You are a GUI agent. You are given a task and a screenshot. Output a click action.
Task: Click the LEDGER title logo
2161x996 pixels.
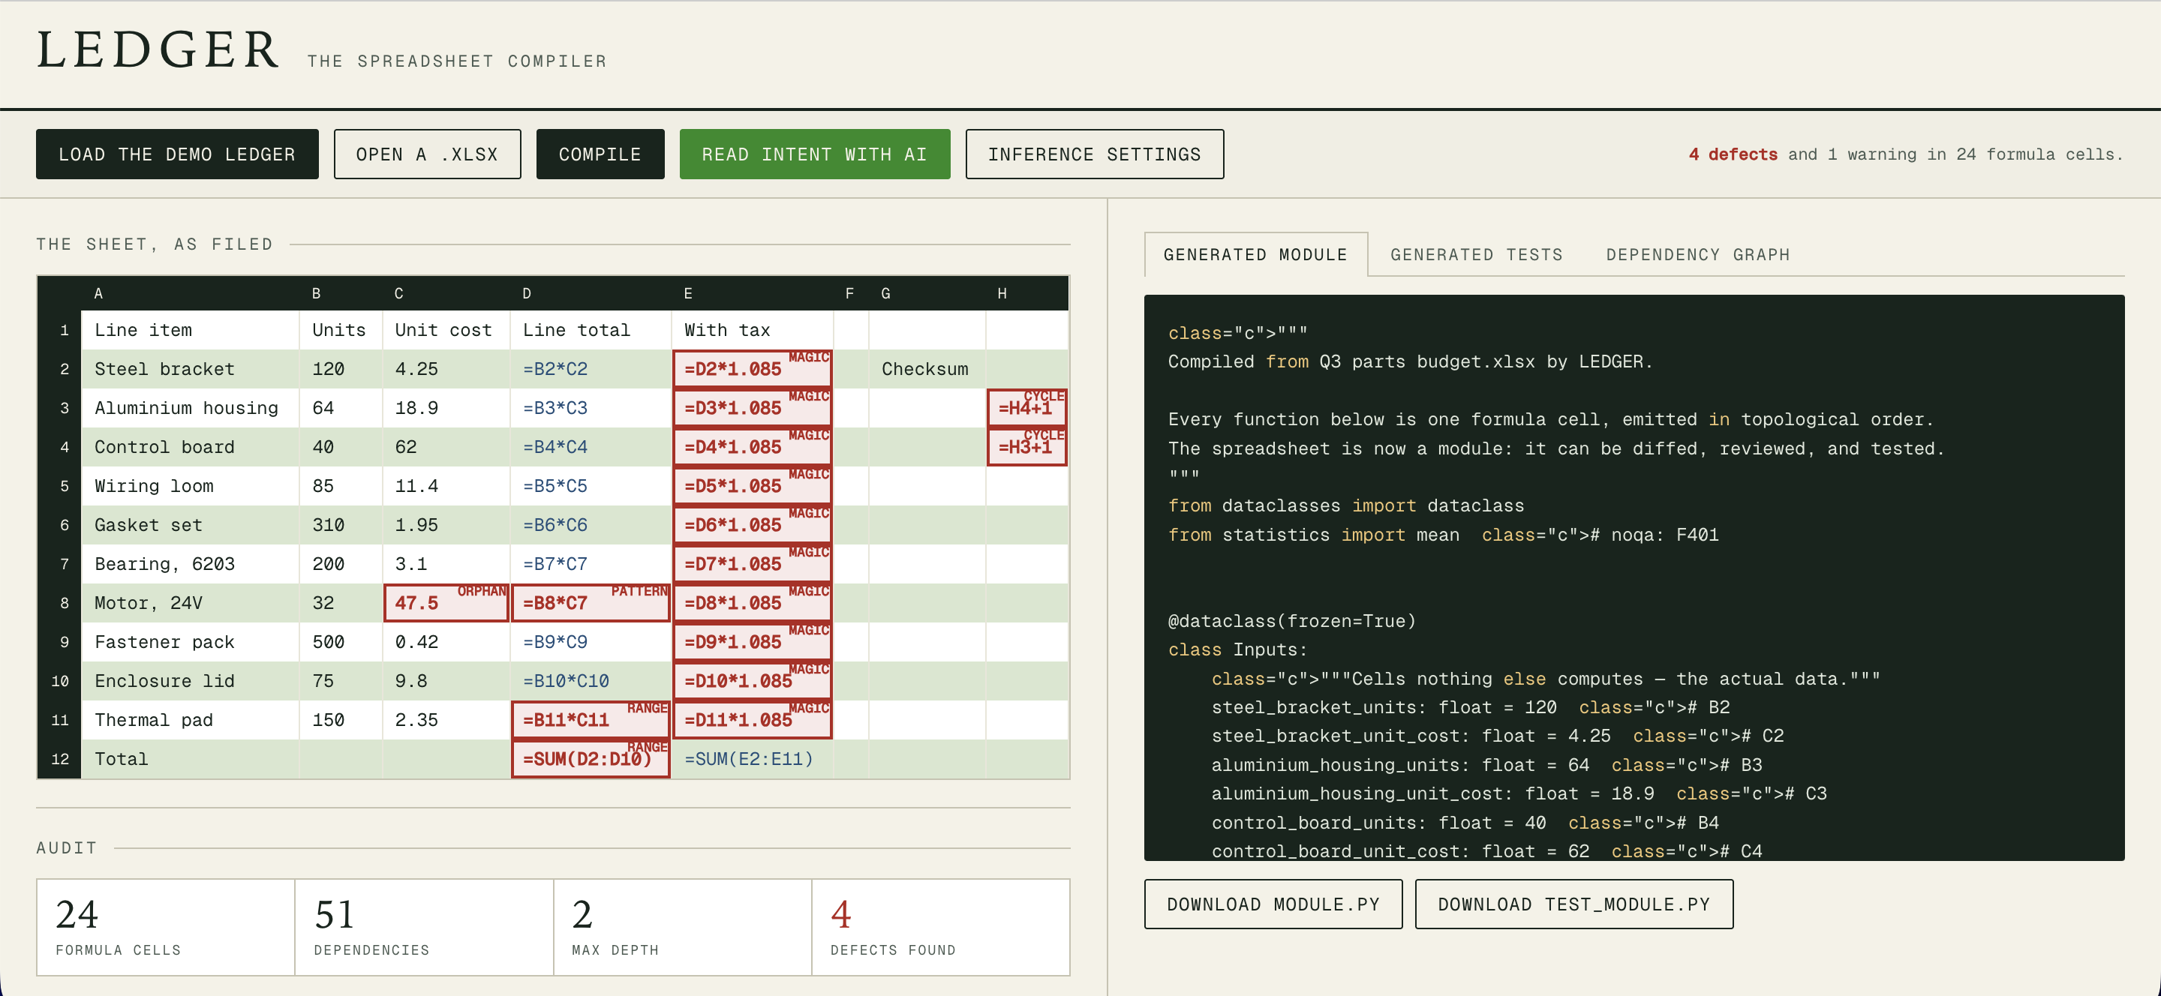coord(158,49)
